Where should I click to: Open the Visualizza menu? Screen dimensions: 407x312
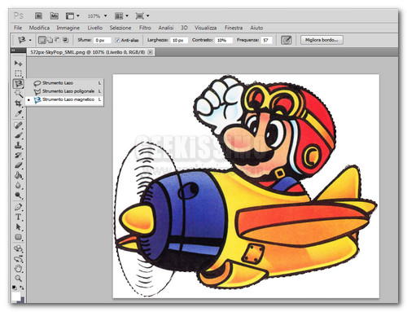click(x=206, y=28)
